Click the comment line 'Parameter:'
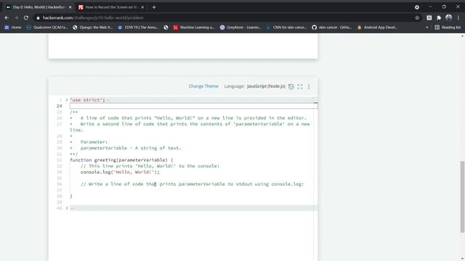 94,142
